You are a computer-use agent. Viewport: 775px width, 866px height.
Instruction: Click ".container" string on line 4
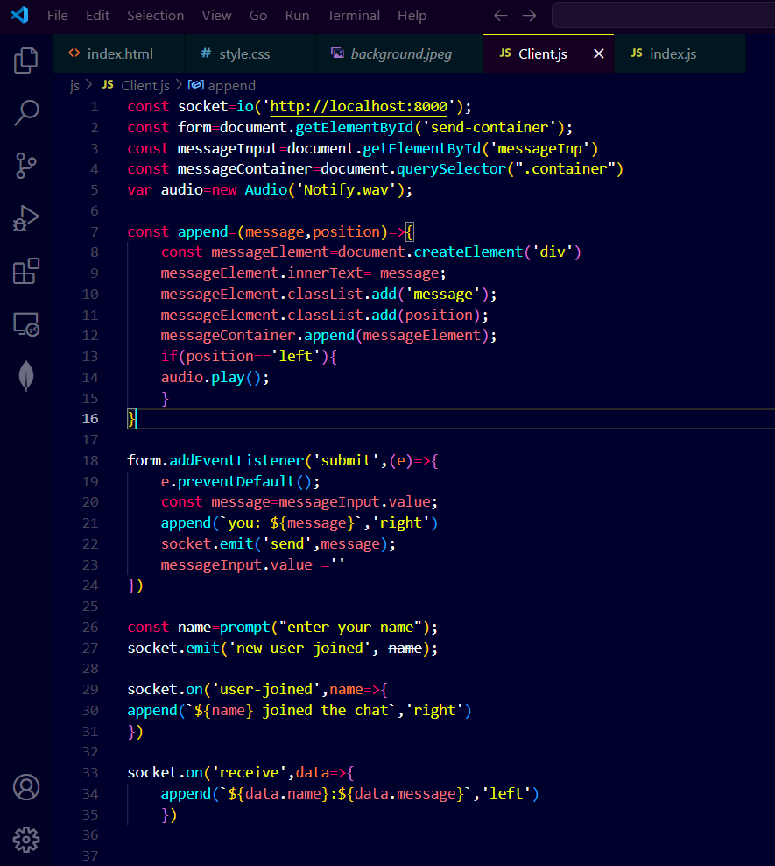tap(565, 169)
